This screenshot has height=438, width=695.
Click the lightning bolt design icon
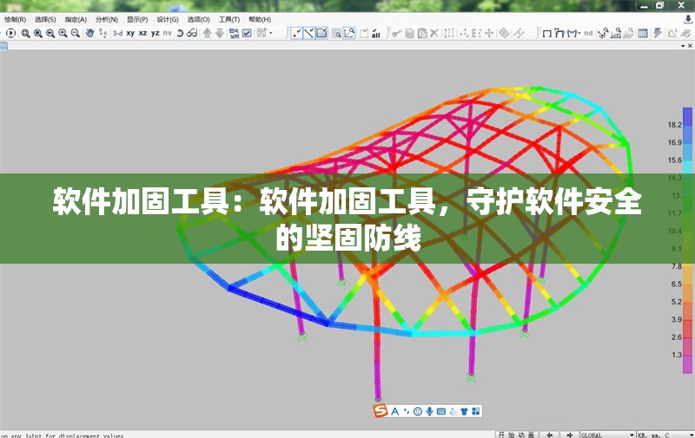click(x=658, y=33)
